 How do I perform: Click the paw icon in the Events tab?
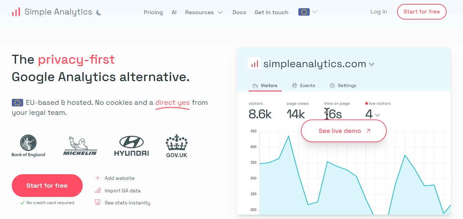[294, 86]
